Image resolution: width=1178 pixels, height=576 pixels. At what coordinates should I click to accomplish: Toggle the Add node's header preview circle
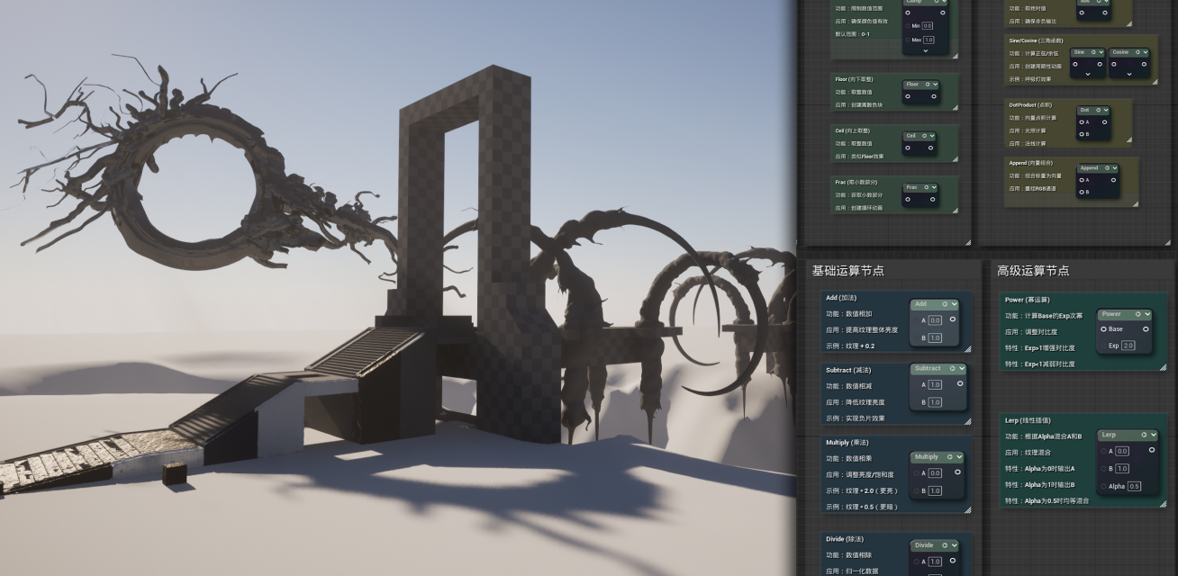(944, 304)
